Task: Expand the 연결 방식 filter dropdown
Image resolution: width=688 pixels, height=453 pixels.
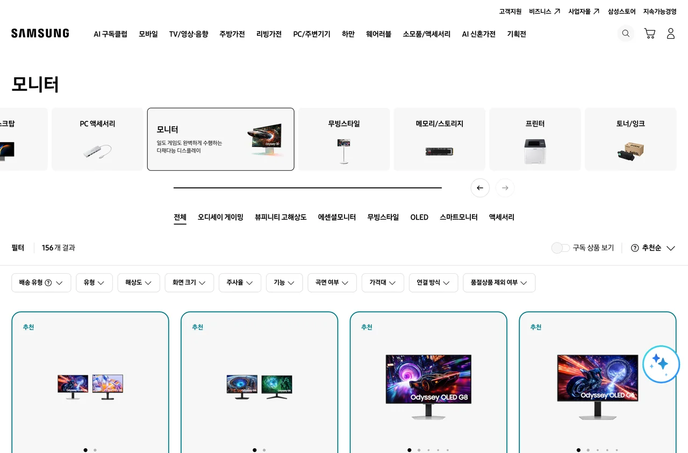Action: tap(433, 283)
